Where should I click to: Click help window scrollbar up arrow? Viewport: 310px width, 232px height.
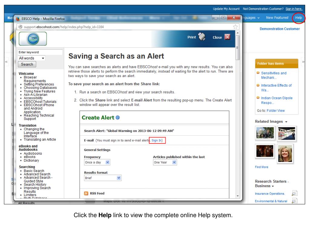(x=238, y=33)
